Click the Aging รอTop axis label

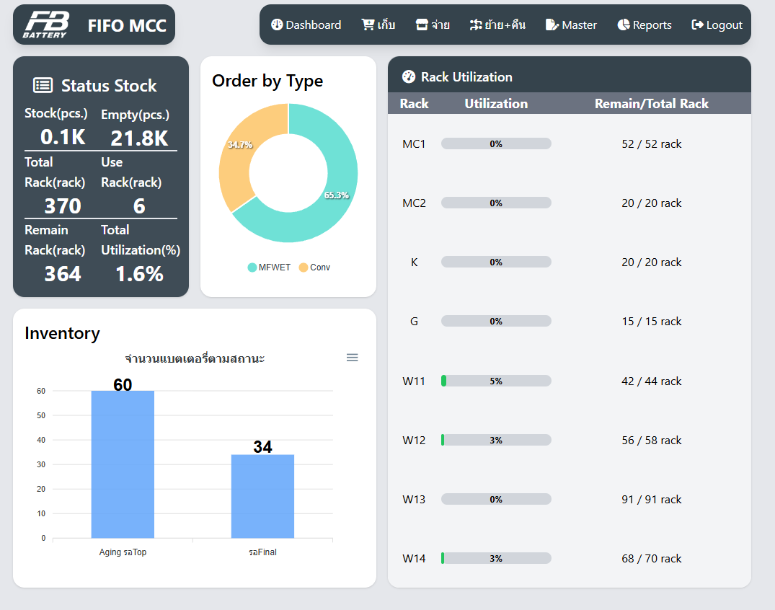[x=123, y=552]
